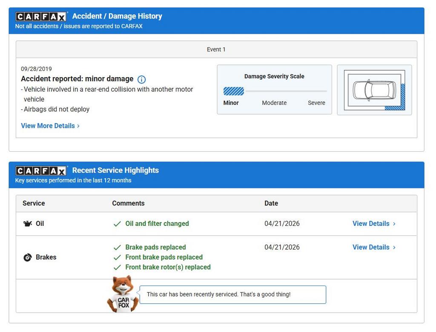Screen dimensions: 436x332
Task: Click Front brake pads replaced comment
Action: tap(164, 257)
